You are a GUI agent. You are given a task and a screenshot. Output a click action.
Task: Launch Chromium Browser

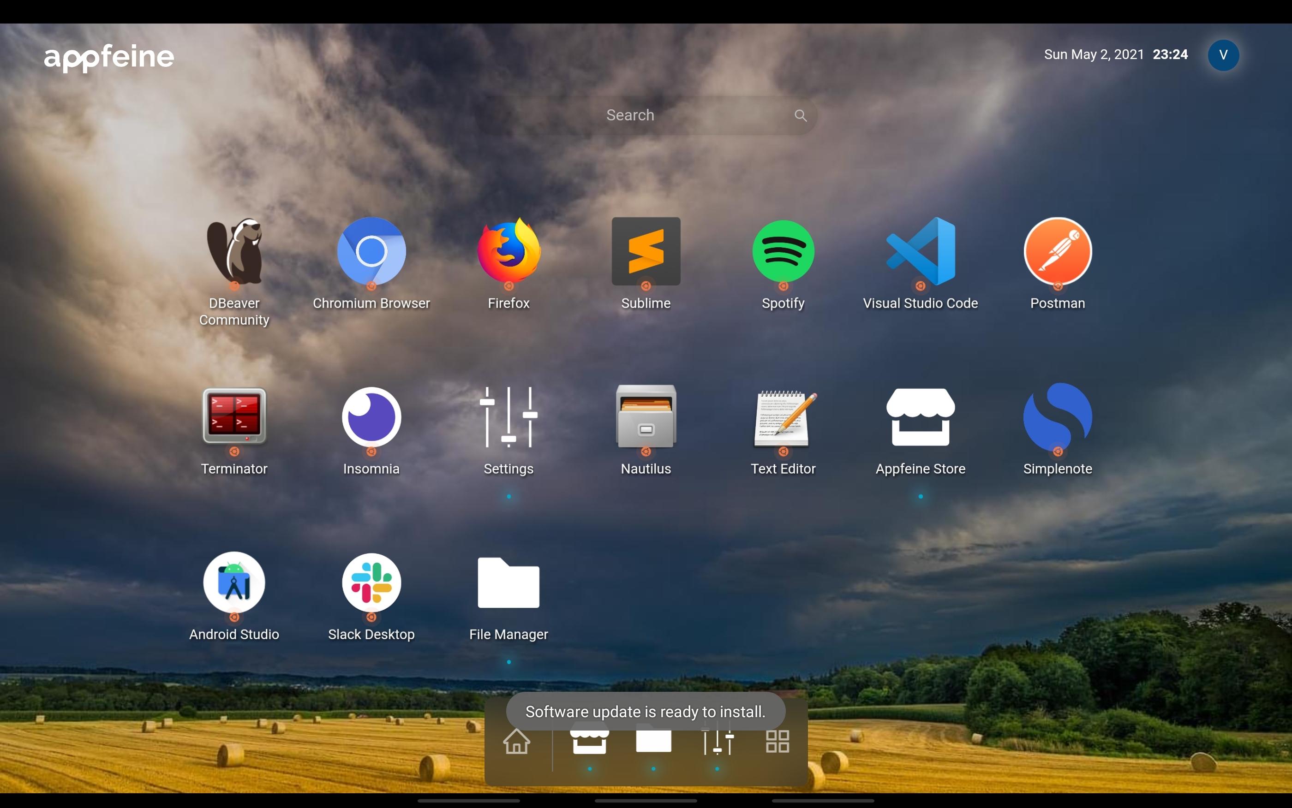point(371,251)
